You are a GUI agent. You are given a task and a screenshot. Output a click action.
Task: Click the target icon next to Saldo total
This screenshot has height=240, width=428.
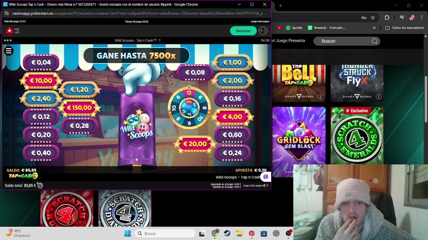40,185
